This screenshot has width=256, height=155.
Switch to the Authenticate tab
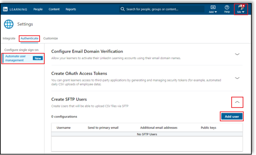pyautogui.click(x=29, y=38)
